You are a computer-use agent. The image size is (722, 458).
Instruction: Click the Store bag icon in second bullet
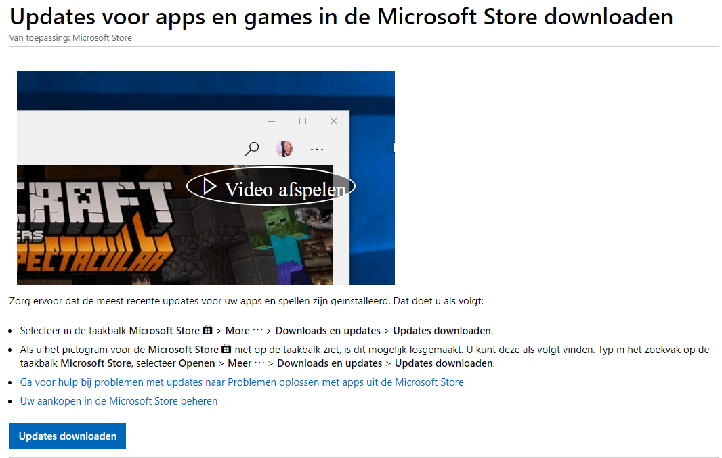226,348
